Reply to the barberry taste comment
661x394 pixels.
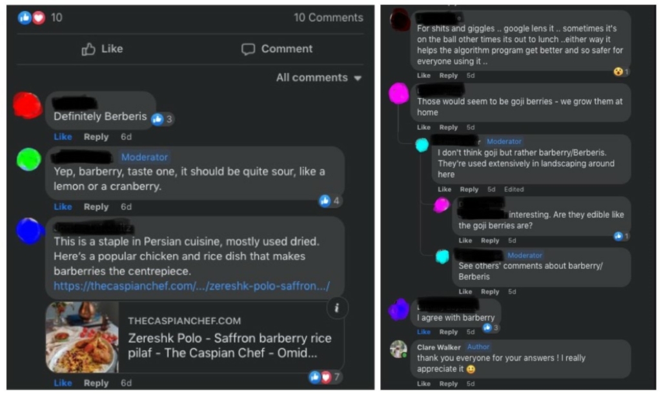96,207
